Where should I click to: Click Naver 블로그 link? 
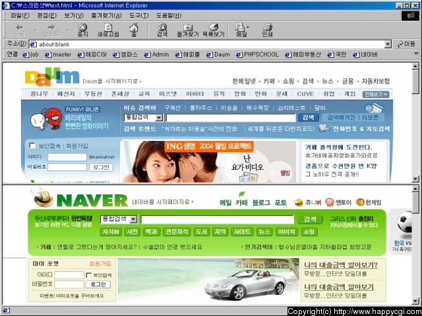261,203
